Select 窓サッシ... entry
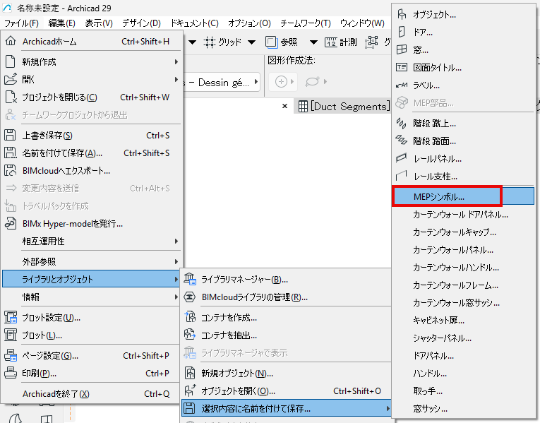 [464, 409]
